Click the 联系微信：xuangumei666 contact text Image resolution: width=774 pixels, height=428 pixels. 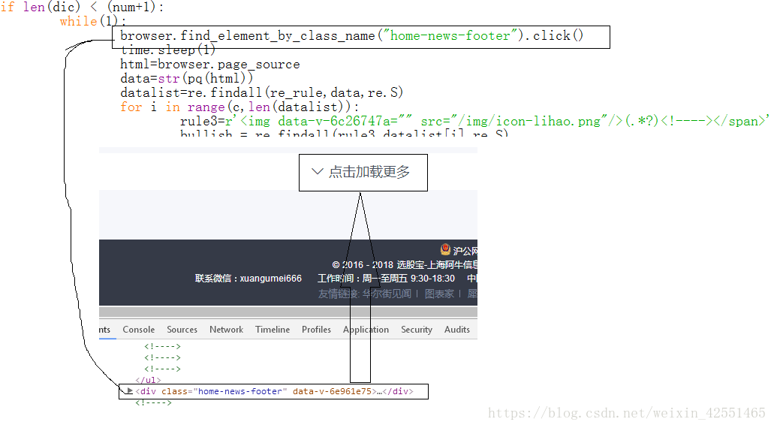(x=248, y=279)
